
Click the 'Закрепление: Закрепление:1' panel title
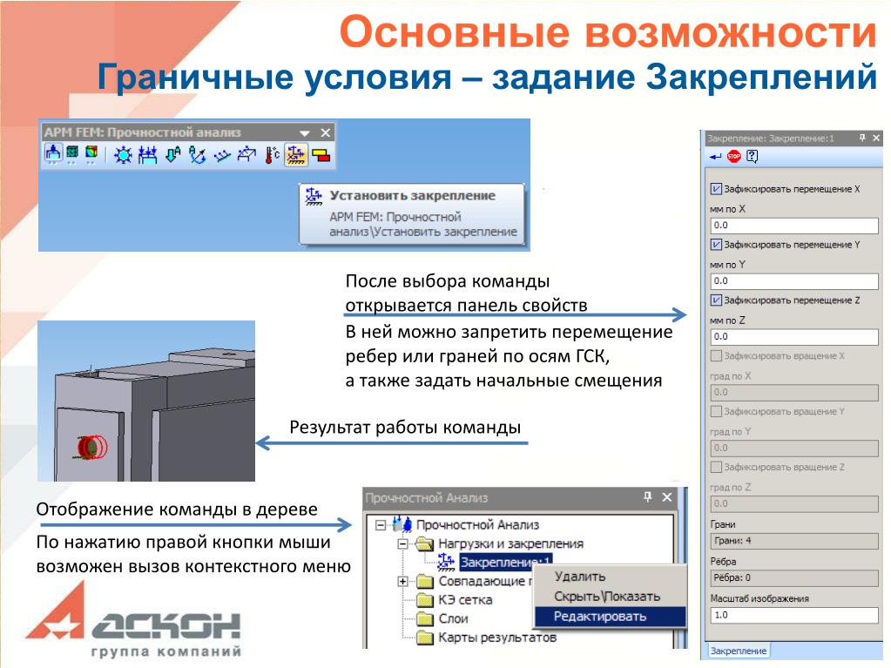[771, 138]
